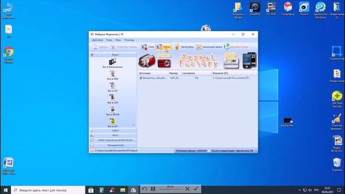The image size is (345, 194).
Task: Click the red camcorder banner image
Action: [147, 60]
